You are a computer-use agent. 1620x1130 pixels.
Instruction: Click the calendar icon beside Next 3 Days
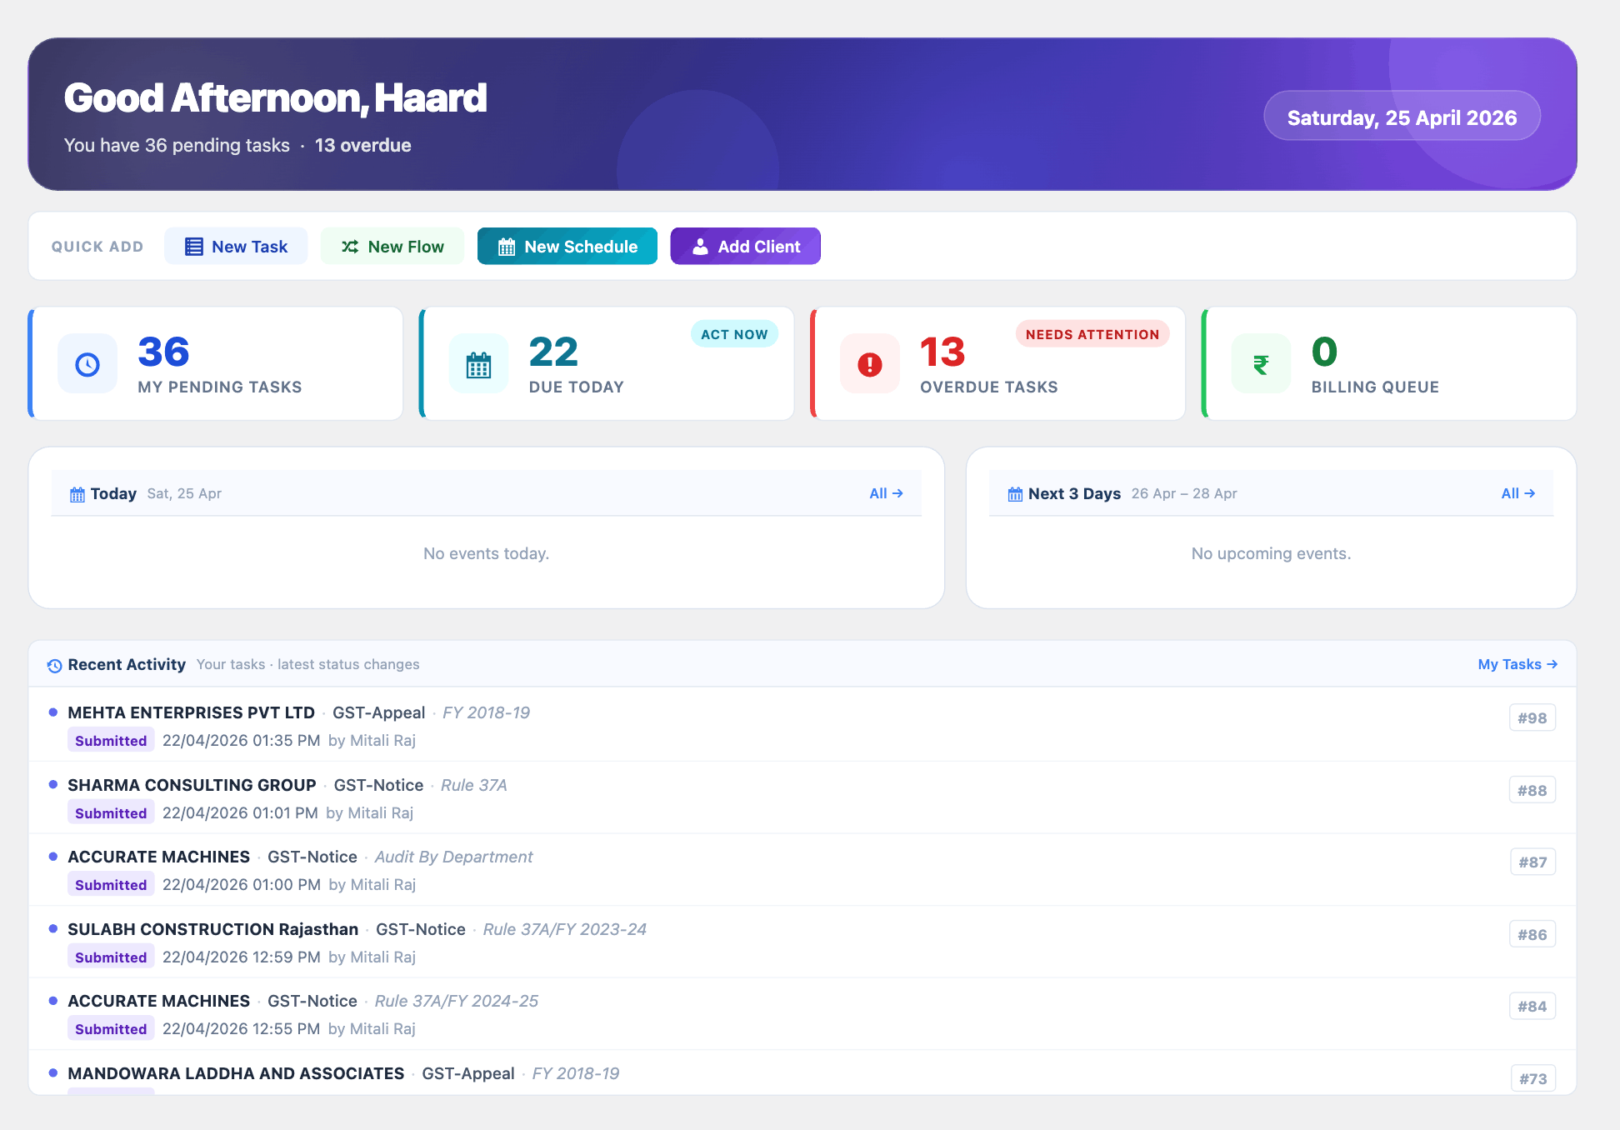click(1015, 494)
